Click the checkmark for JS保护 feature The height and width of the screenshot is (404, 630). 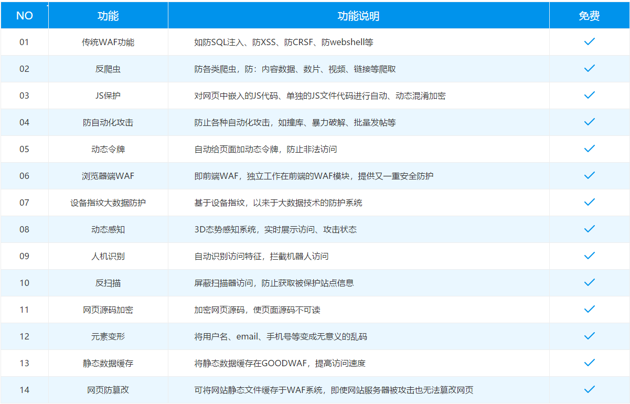[589, 95]
